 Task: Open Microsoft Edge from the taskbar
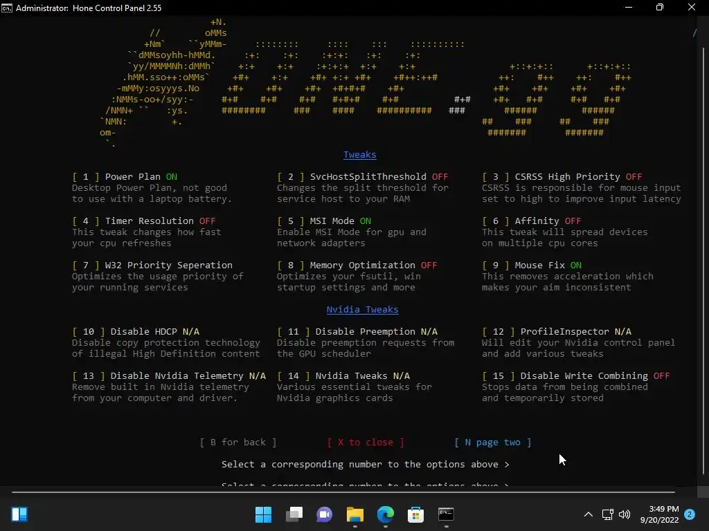coord(385,514)
